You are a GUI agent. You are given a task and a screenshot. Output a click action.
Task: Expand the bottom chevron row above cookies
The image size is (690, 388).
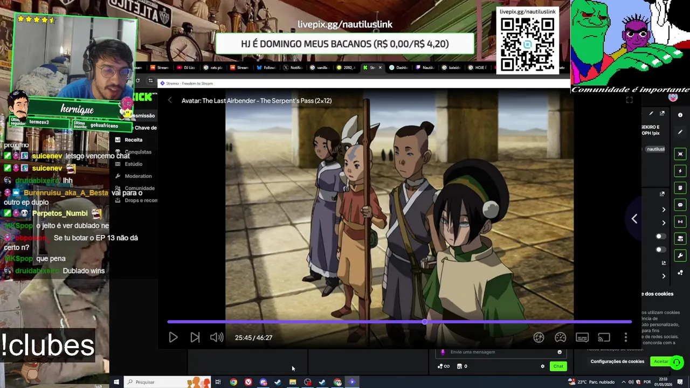(x=664, y=276)
